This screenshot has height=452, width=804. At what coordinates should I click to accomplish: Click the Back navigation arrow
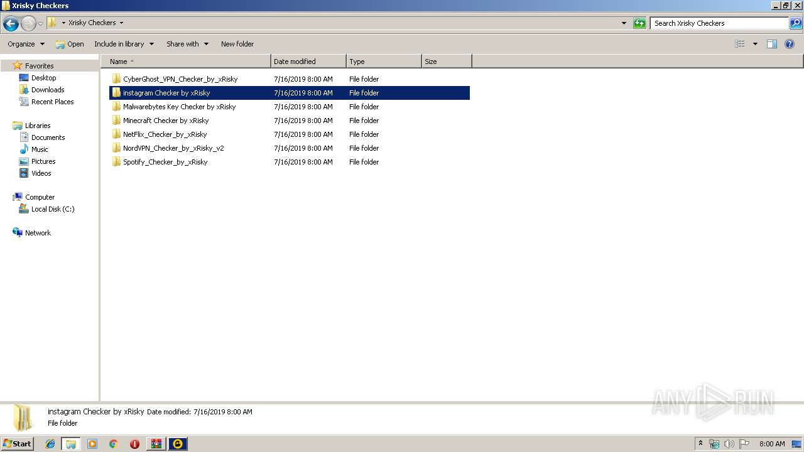(11, 24)
